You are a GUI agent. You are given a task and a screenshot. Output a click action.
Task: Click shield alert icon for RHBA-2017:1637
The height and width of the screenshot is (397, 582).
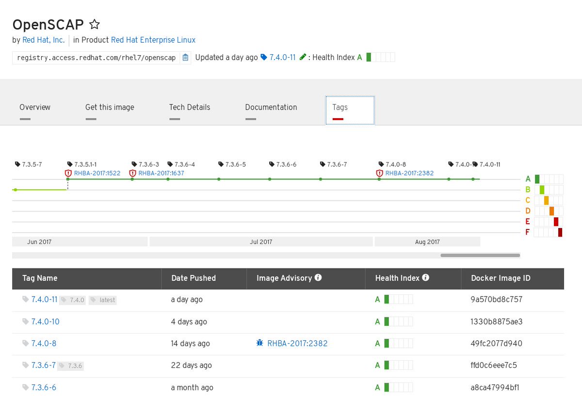[132, 173]
